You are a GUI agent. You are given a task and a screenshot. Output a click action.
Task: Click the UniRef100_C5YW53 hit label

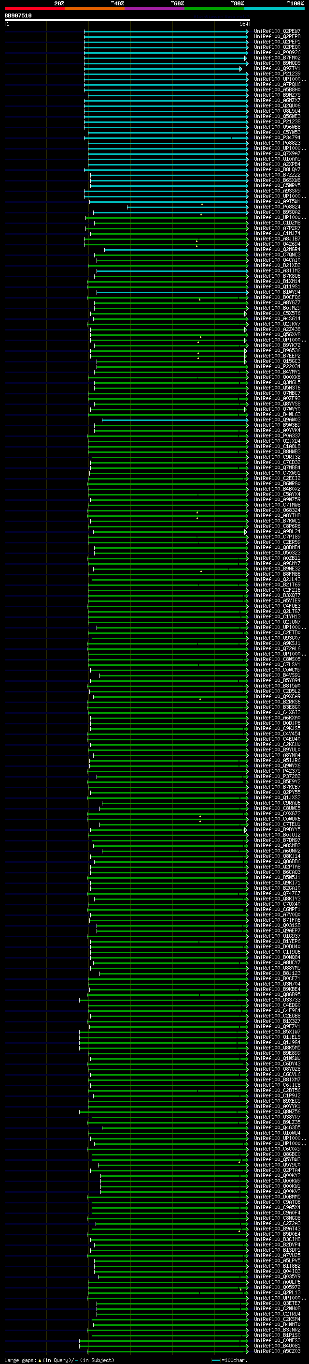[x=277, y=133]
